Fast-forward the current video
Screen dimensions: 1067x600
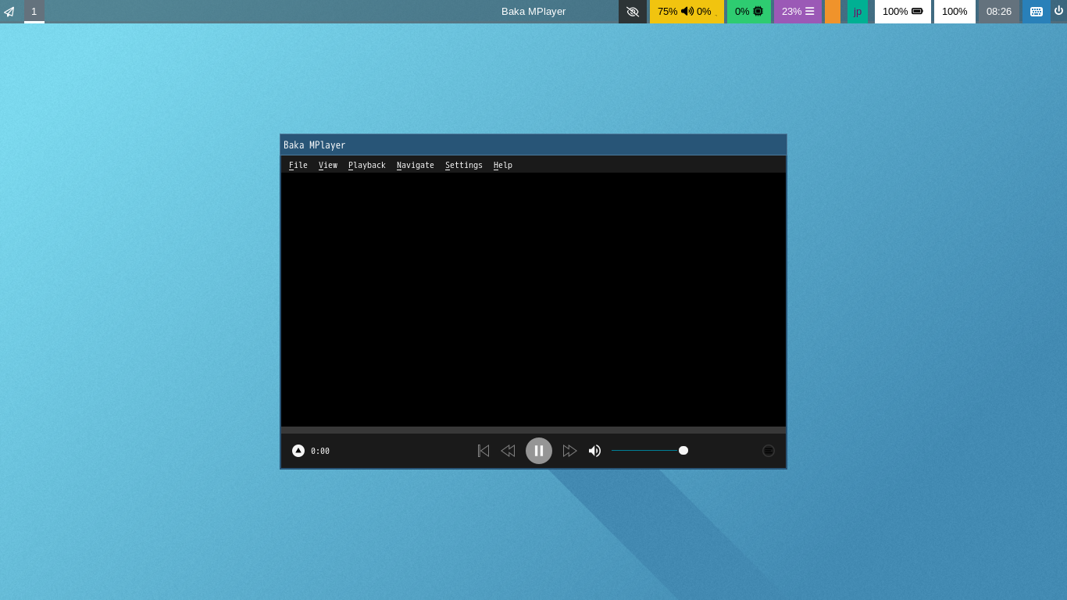point(570,451)
